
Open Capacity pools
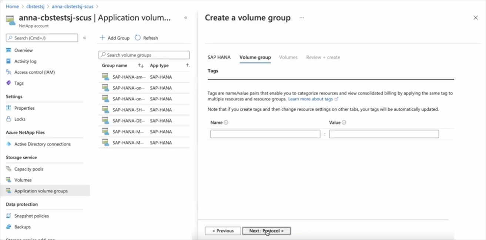coord(29,169)
